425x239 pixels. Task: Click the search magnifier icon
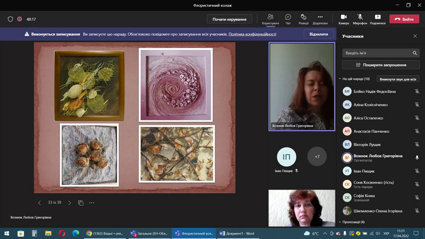pos(415,53)
